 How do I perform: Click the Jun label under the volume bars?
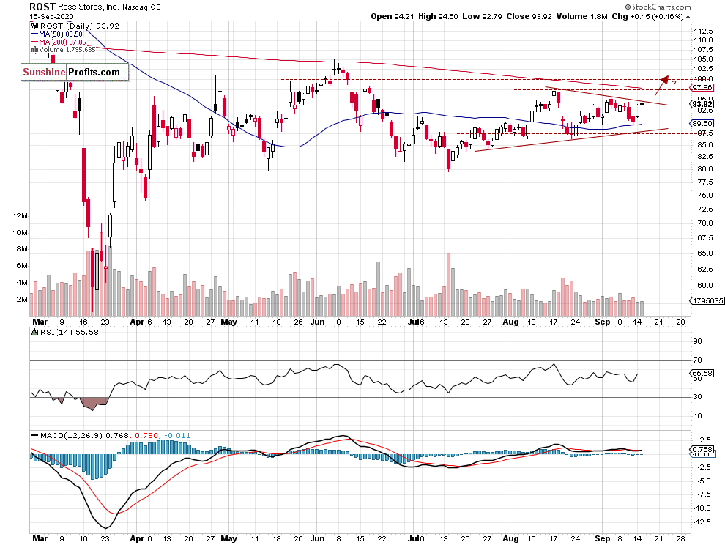(318, 322)
